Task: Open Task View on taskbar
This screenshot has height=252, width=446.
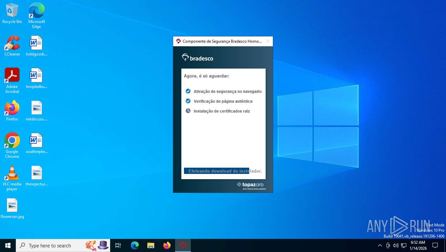Action: (118, 245)
